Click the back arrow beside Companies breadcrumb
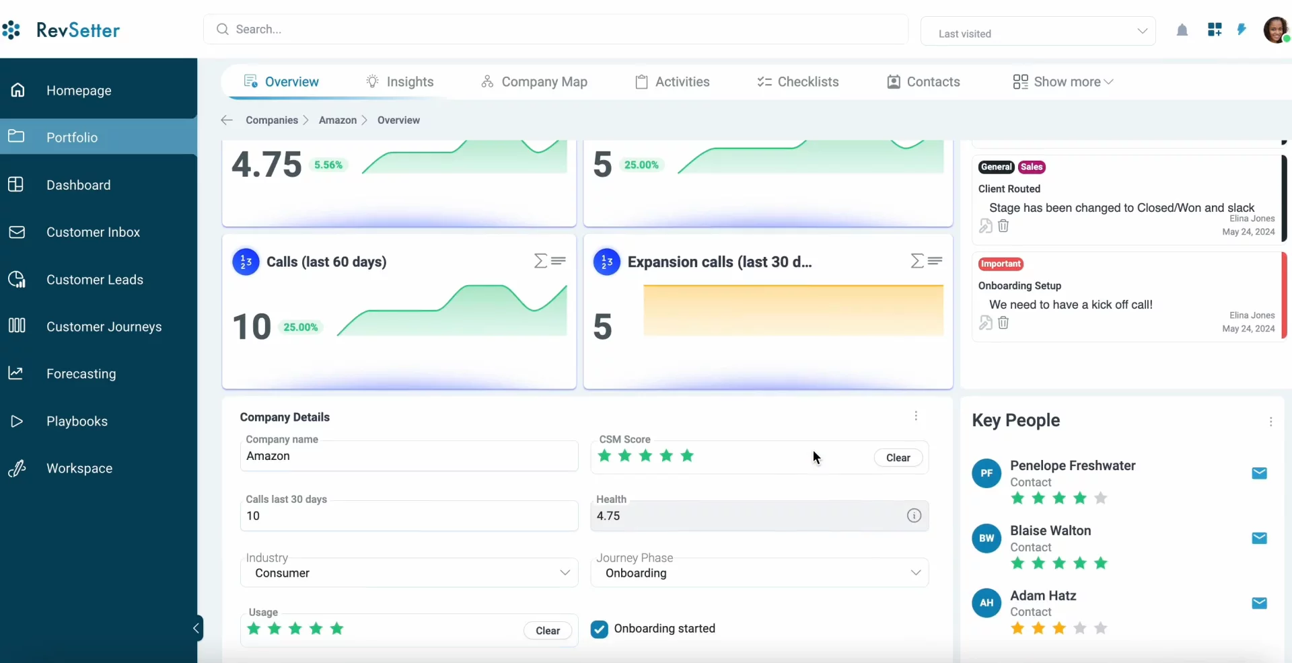The height and width of the screenshot is (663, 1292). (x=227, y=120)
